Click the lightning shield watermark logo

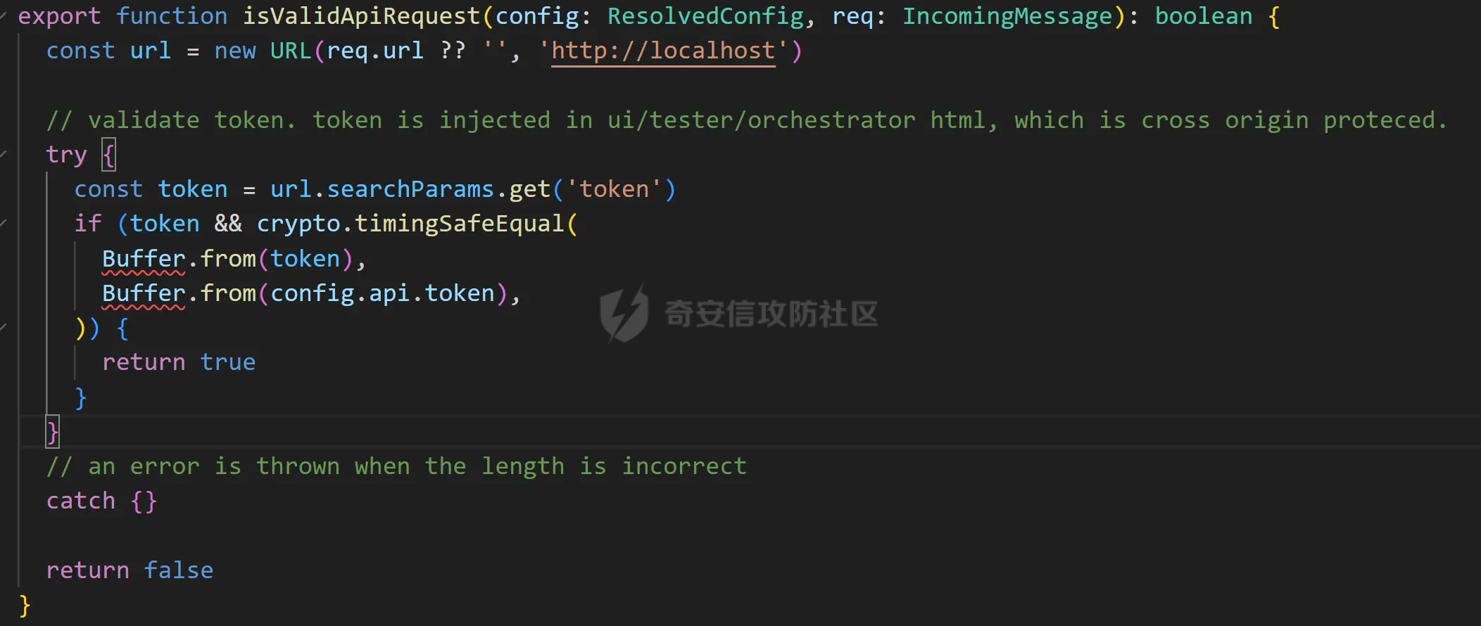(624, 313)
